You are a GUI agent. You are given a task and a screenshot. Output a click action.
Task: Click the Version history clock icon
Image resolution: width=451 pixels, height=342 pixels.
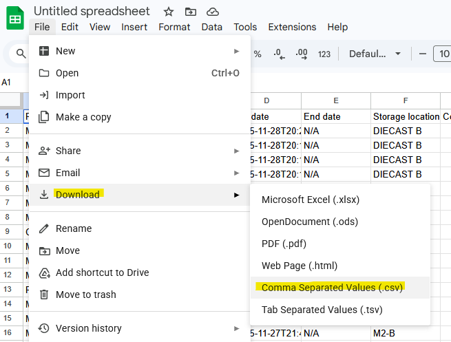point(43,328)
